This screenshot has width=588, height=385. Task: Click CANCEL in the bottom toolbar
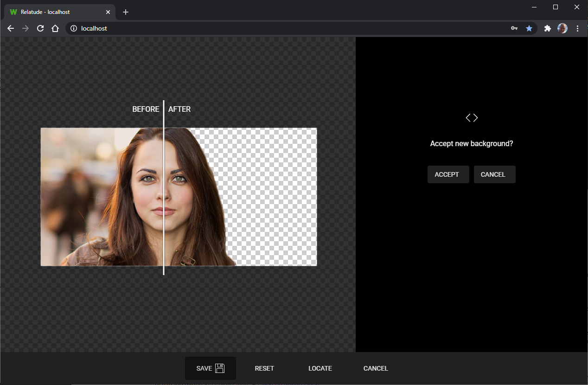376,368
